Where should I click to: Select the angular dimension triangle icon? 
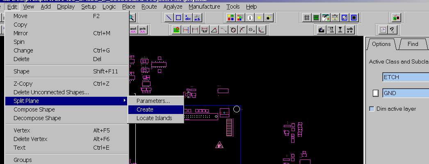214,30
